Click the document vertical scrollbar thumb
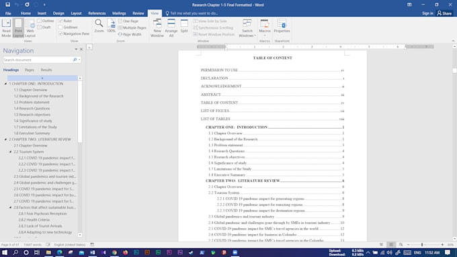The image size is (457, 257). pos(454,70)
